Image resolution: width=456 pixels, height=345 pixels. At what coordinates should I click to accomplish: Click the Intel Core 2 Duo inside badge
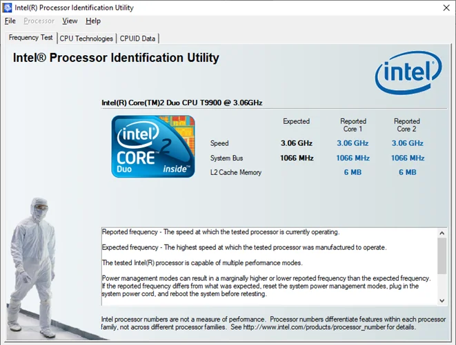coord(153,147)
